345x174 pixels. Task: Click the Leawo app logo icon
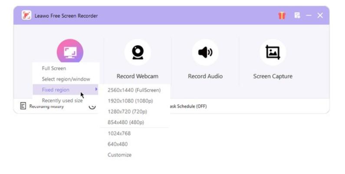(26, 16)
